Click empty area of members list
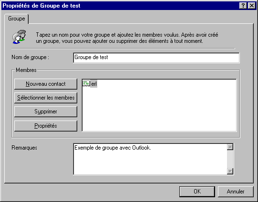258x202 pixels. (159, 112)
